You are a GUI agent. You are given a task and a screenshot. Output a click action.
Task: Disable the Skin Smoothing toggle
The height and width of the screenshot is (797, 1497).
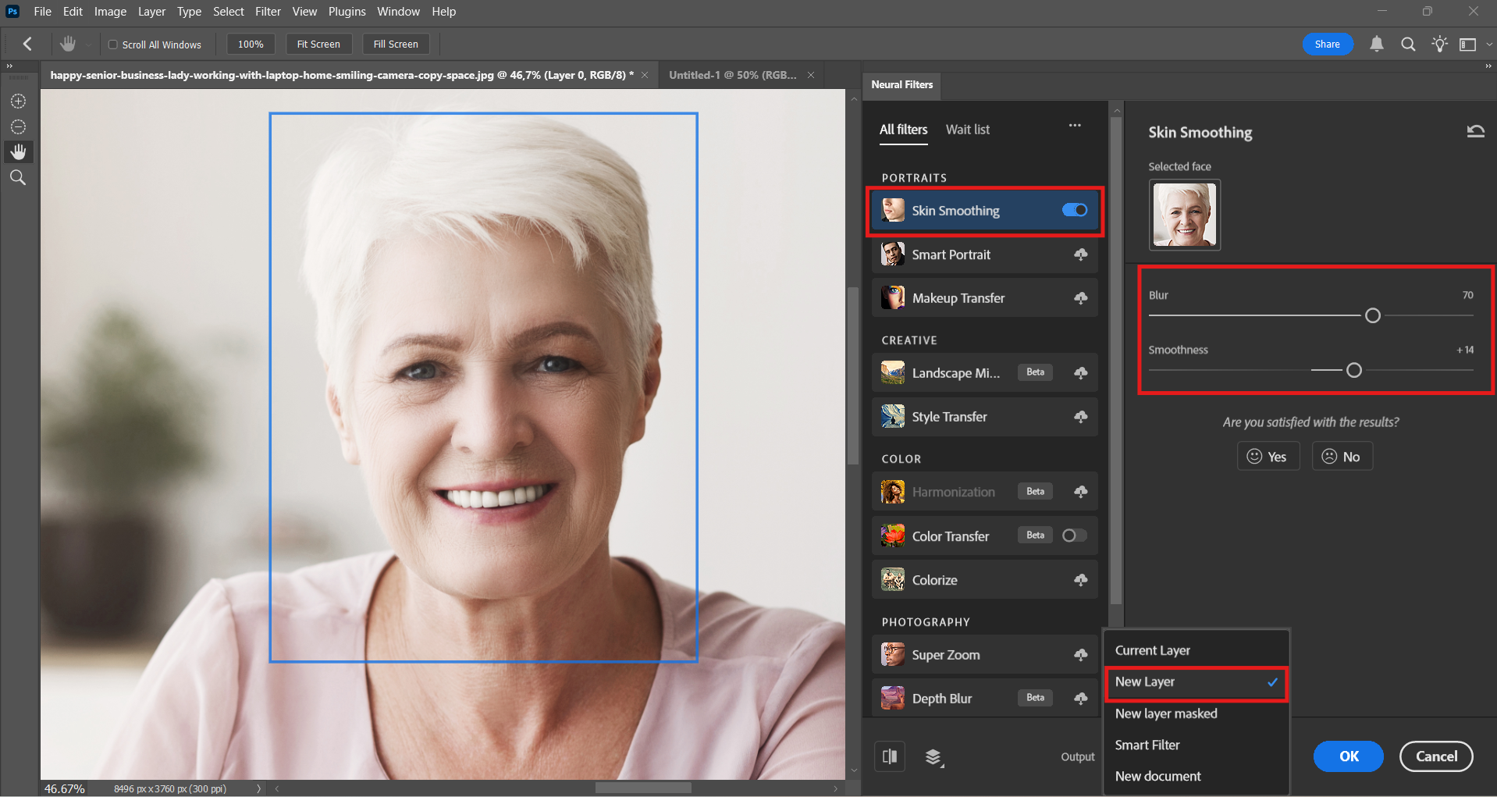(1074, 210)
